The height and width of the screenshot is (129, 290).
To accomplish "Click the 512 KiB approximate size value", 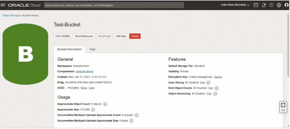I will click(85, 109).
